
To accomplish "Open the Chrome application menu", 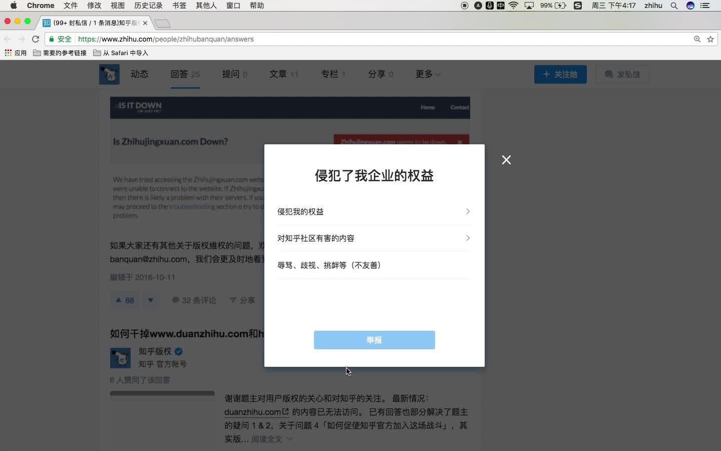I will point(41,6).
